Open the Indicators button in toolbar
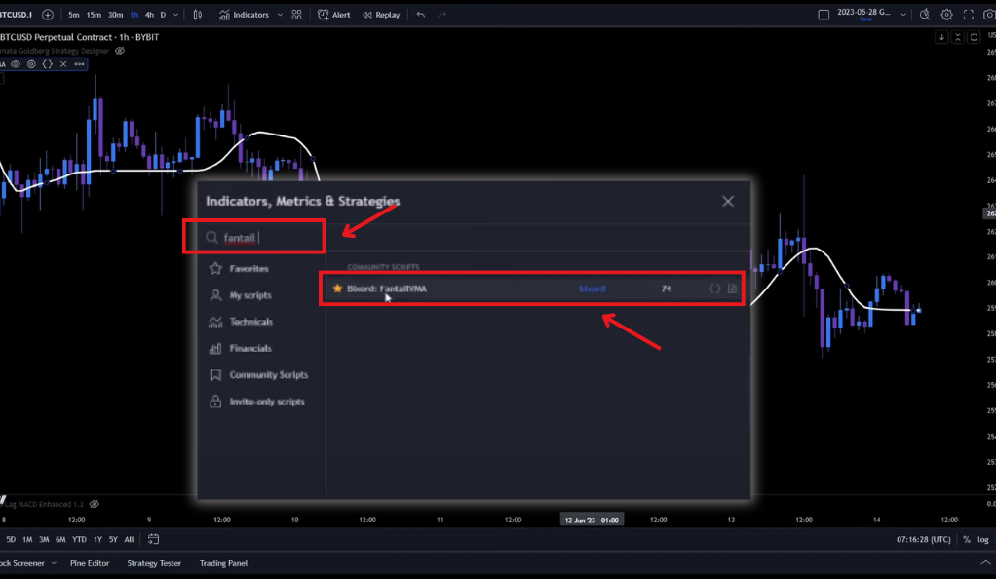This screenshot has width=996, height=579. (x=245, y=15)
